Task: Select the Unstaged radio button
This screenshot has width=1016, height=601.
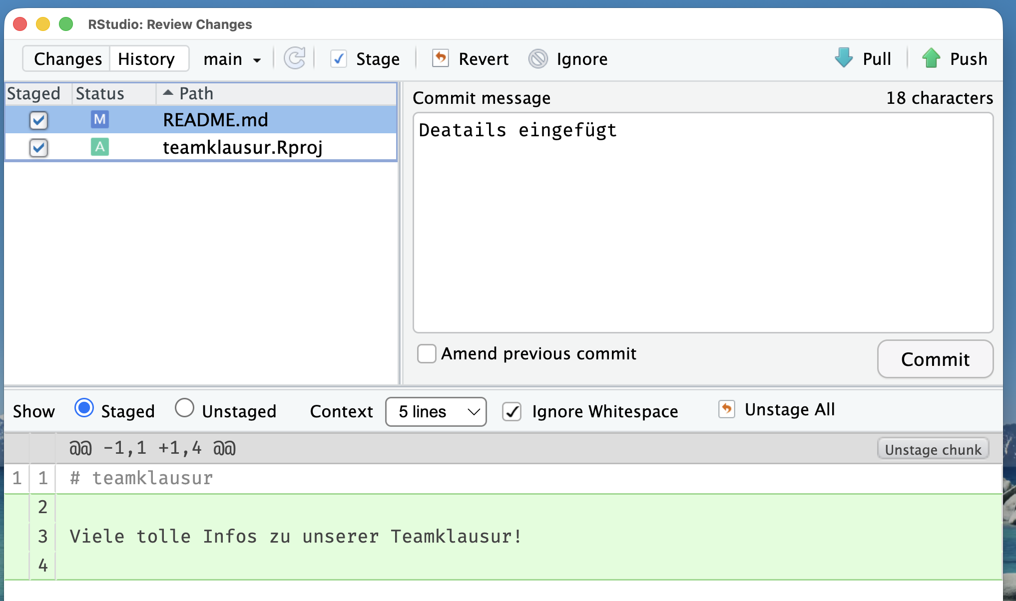Action: (184, 408)
